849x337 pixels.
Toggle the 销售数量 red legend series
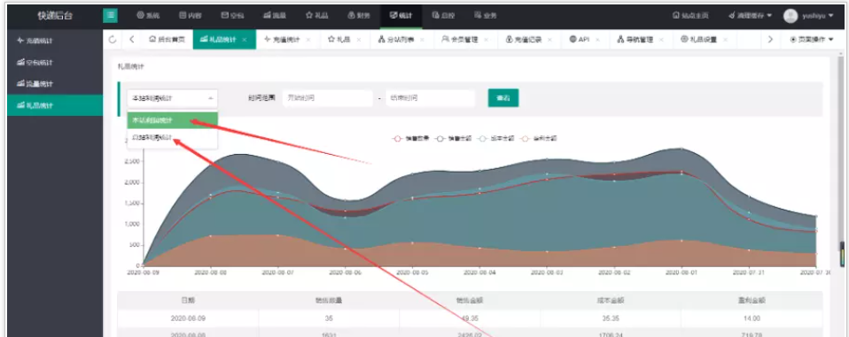[x=411, y=138]
